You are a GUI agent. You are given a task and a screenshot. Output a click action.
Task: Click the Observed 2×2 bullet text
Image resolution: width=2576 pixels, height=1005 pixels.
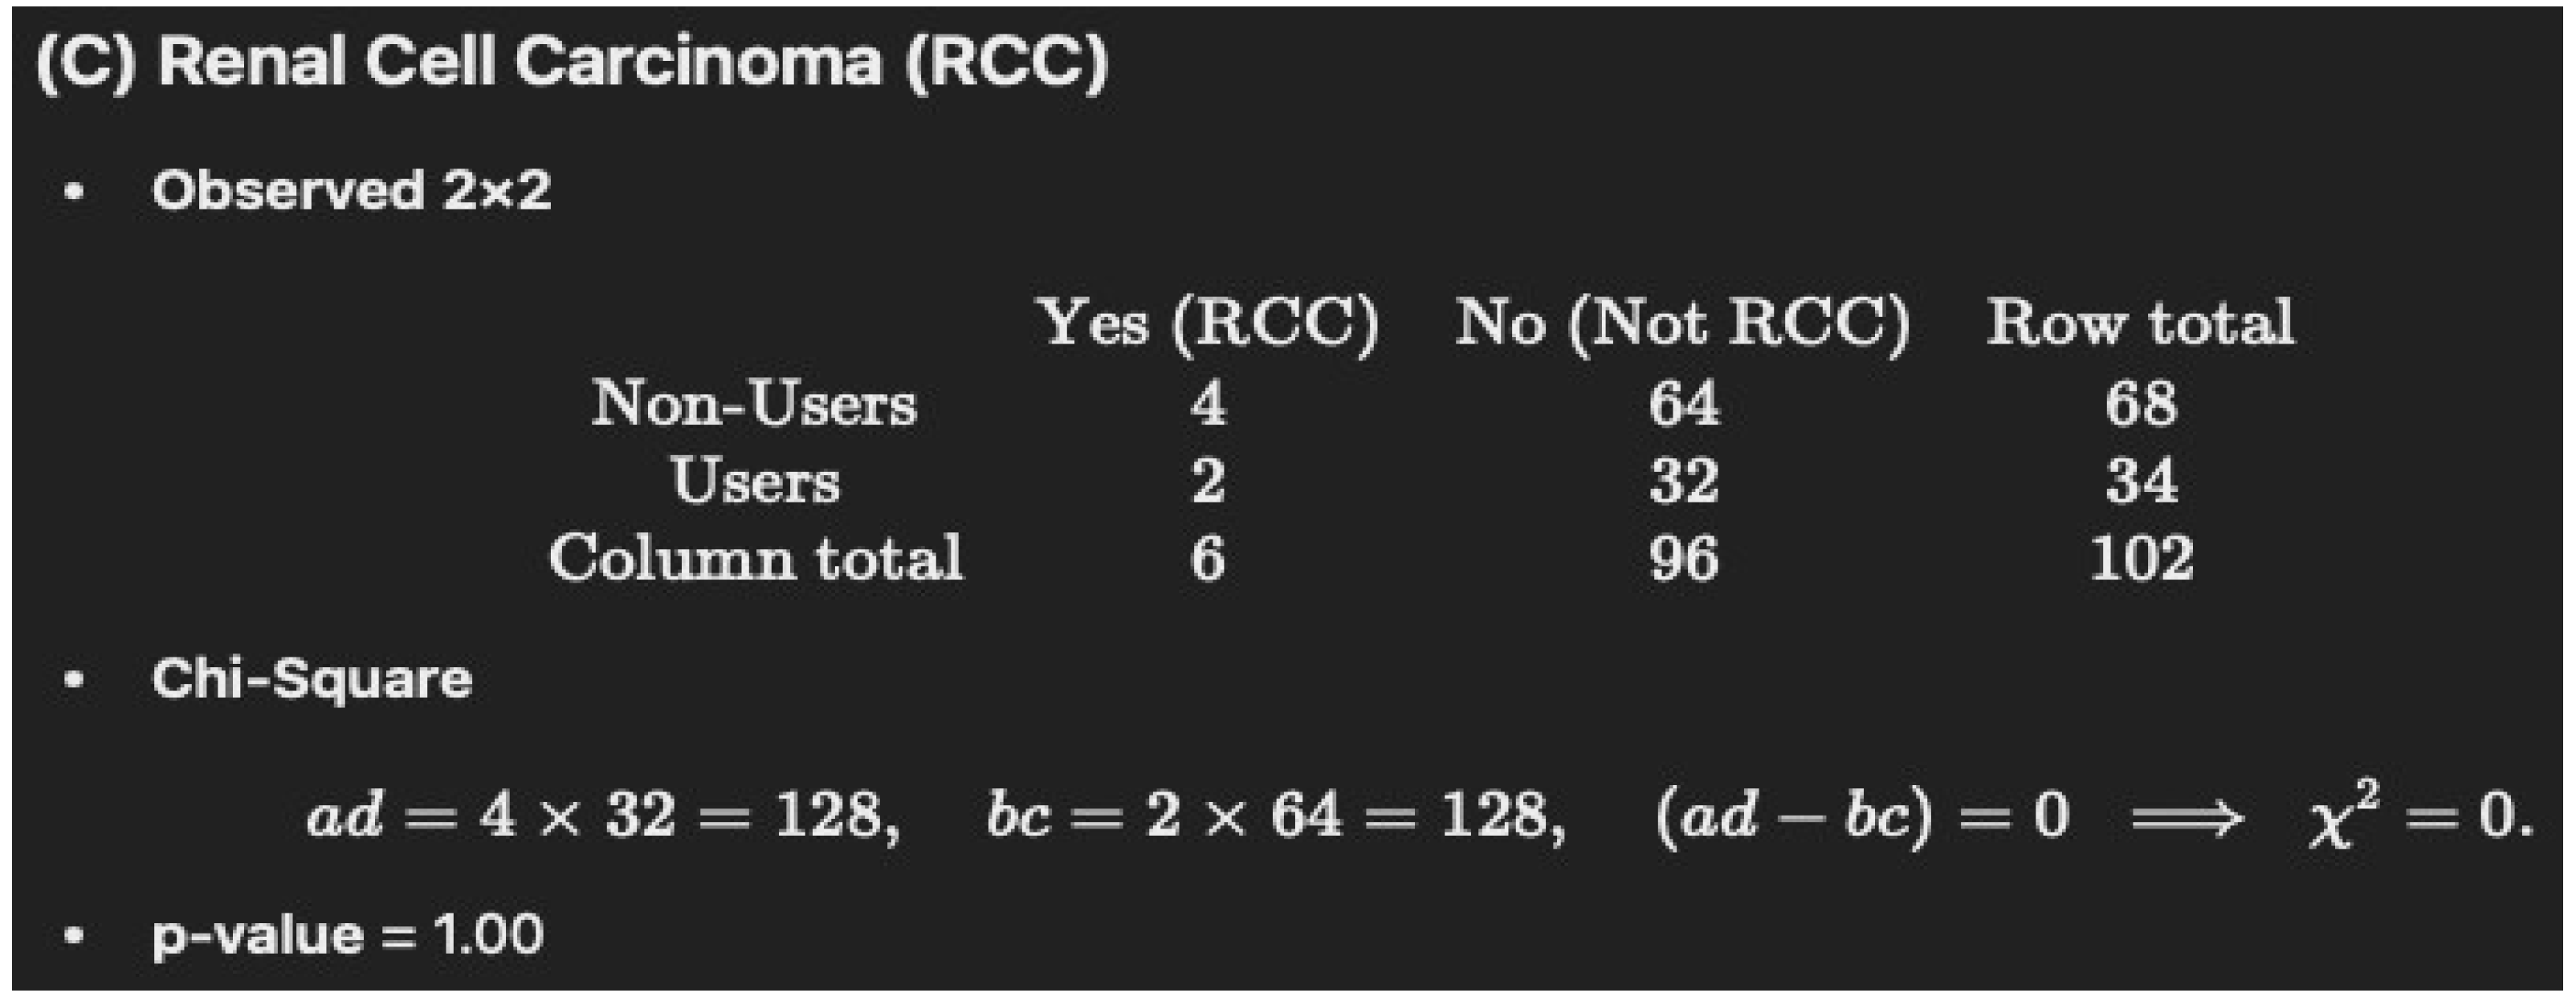point(351,190)
